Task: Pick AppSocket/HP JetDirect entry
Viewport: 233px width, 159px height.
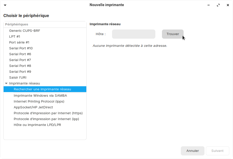Action: pos(33,107)
